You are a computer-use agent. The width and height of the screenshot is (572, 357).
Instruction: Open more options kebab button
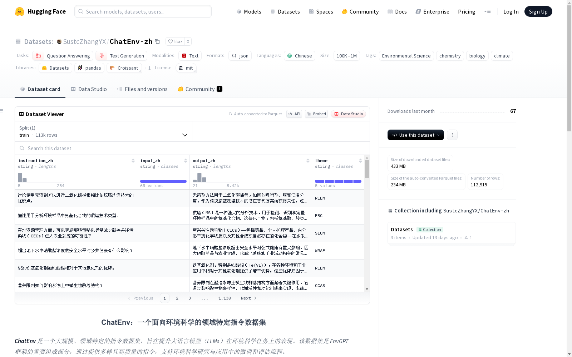pyautogui.click(x=452, y=135)
